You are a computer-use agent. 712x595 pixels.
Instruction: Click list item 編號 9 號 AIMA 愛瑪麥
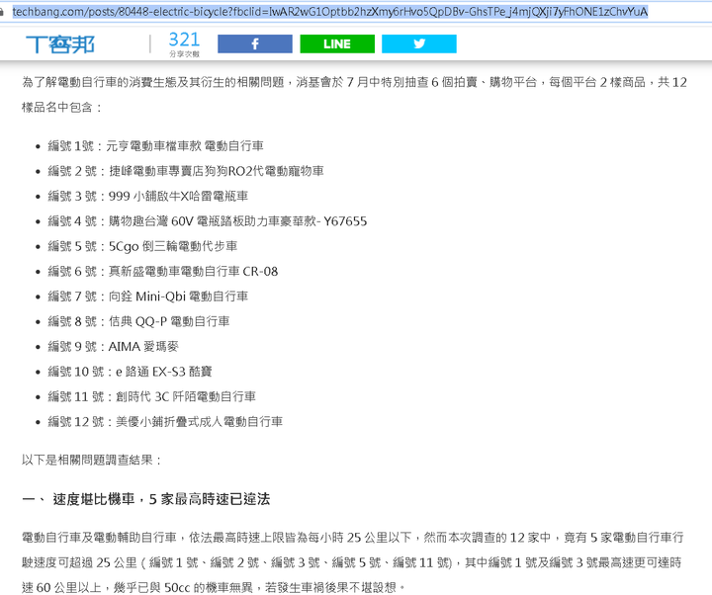click(114, 347)
